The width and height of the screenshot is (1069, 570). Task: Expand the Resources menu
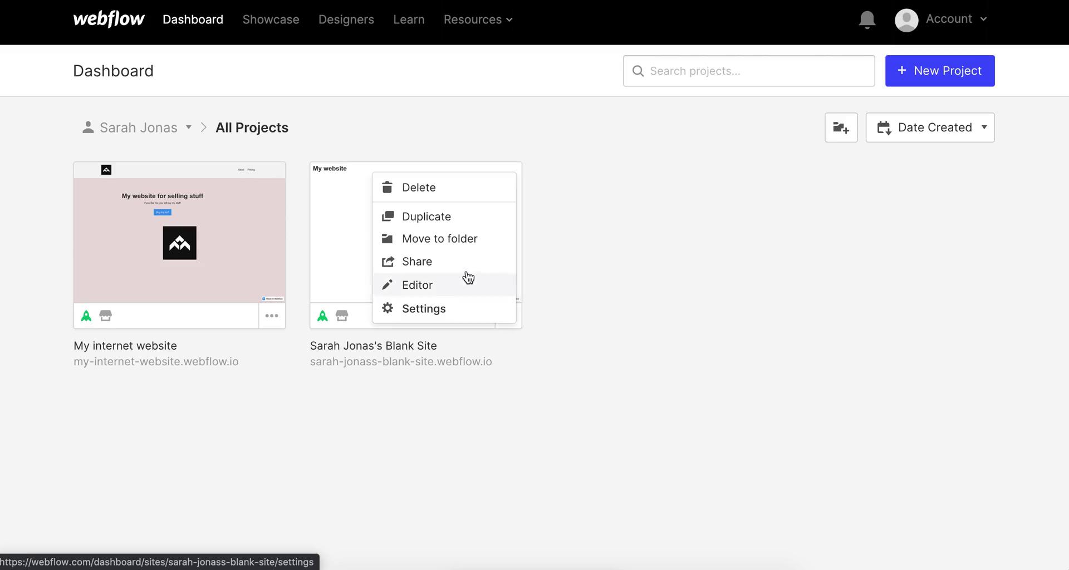coord(478,19)
